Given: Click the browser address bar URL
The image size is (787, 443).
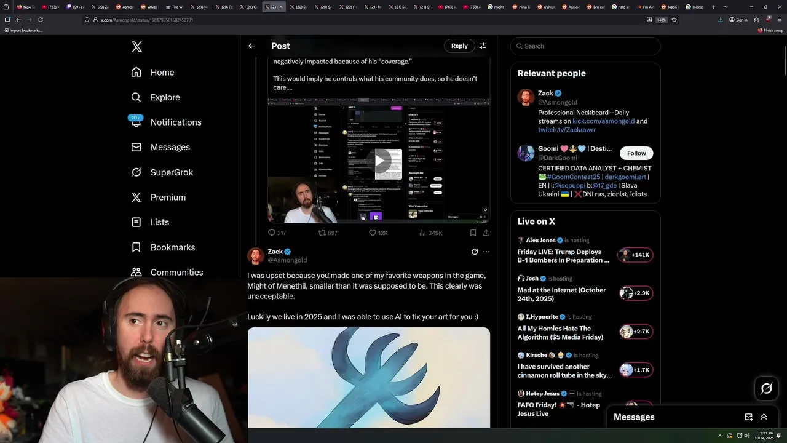Looking at the screenshot, I should [147, 20].
